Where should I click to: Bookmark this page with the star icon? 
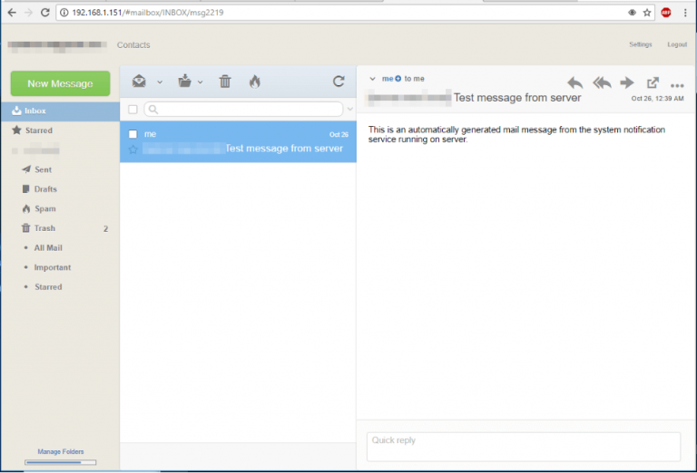[647, 13]
